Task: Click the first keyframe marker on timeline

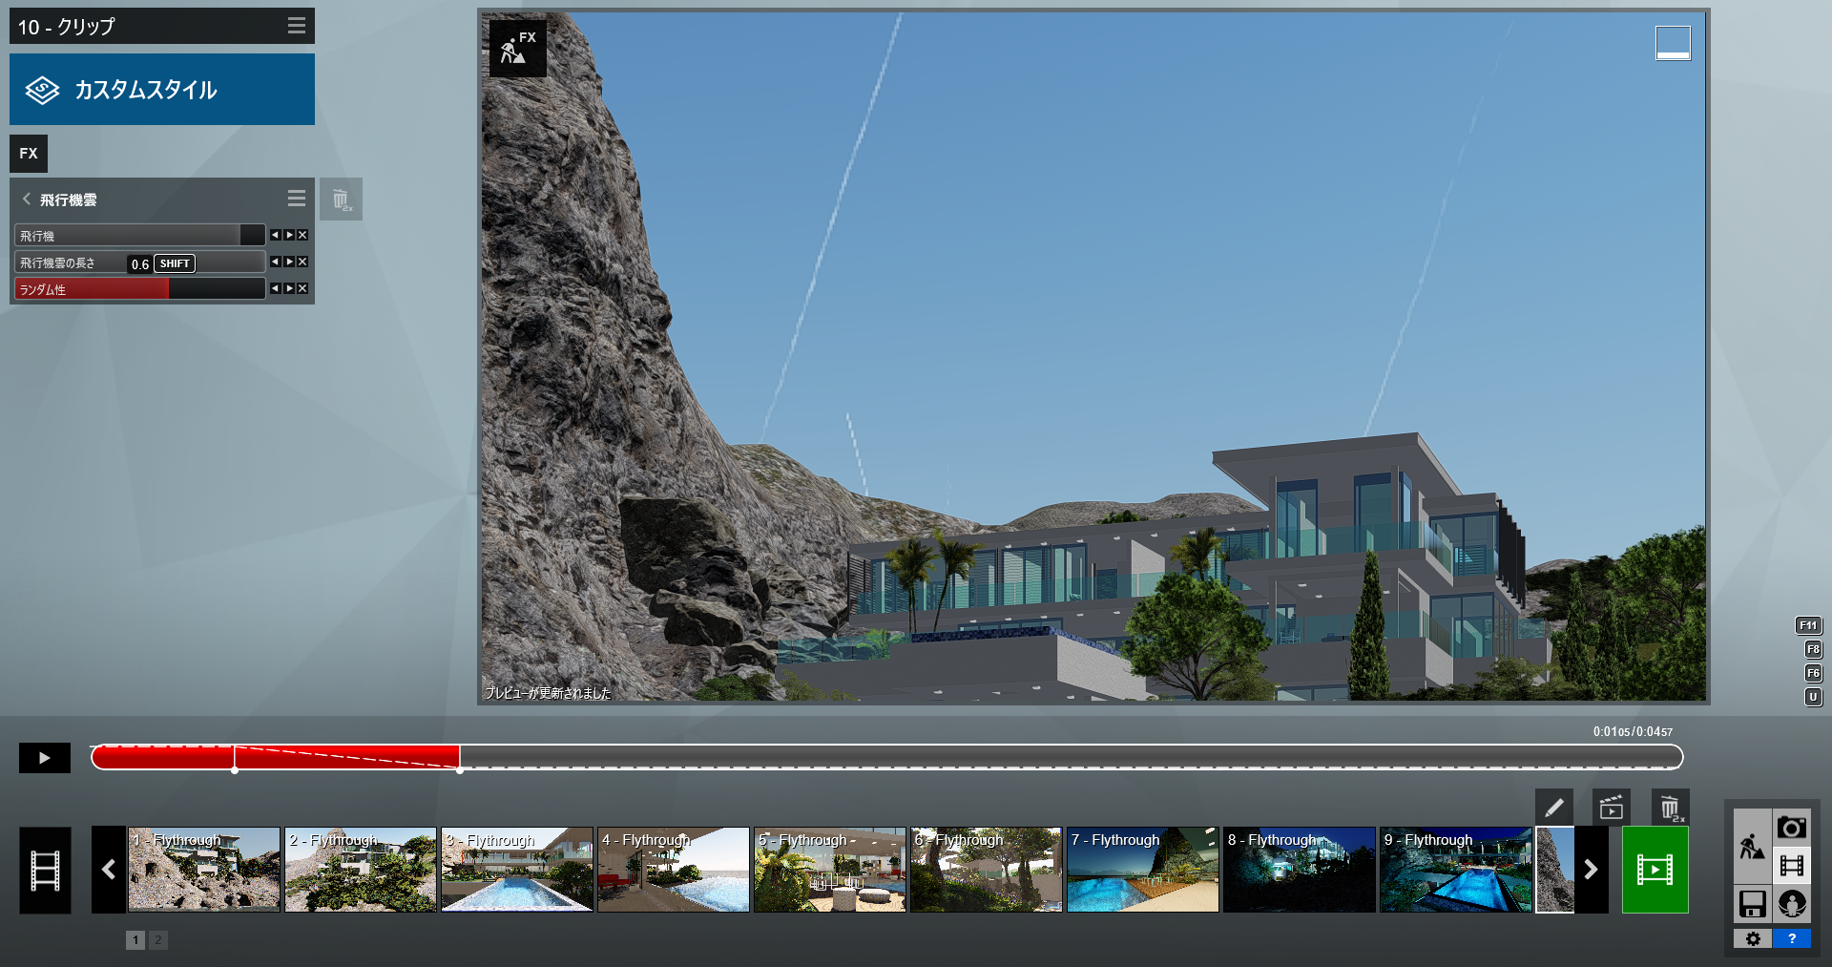Action: tap(235, 769)
